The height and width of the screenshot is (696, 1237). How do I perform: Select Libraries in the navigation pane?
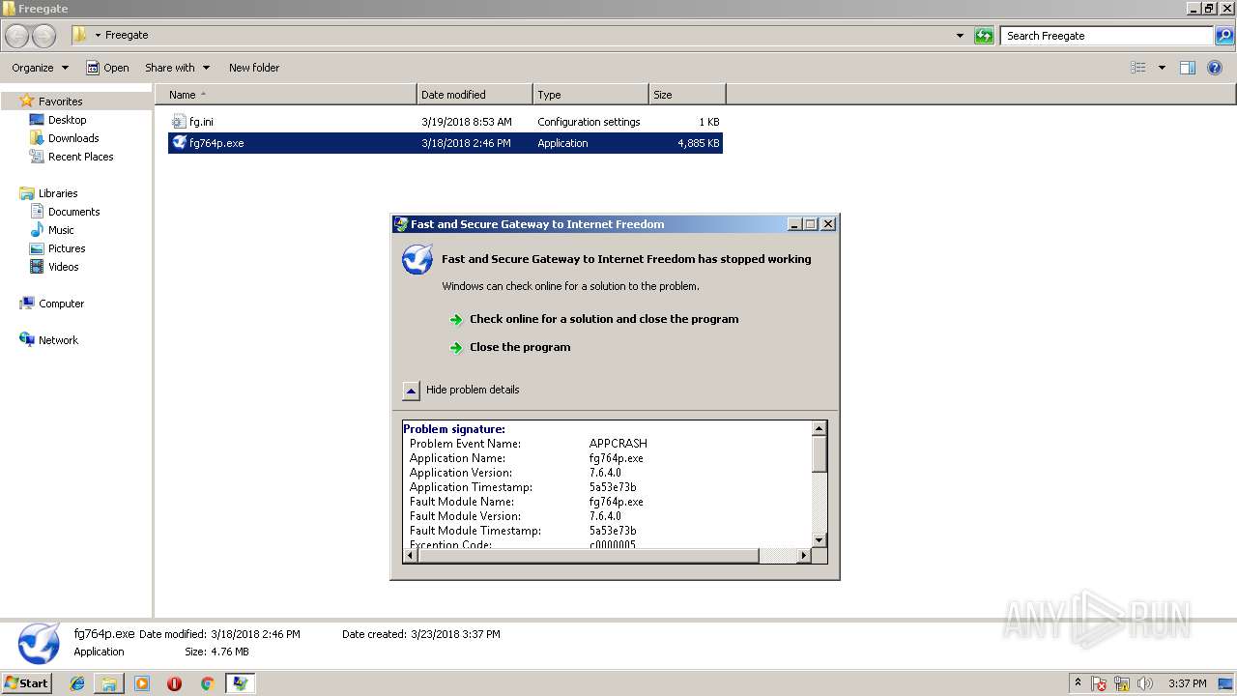[58, 193]
